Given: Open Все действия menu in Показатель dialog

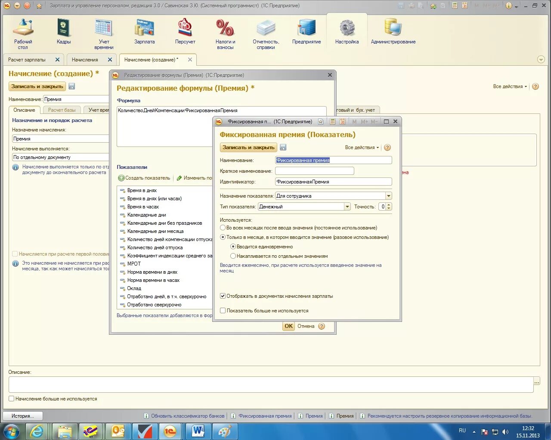Looking at the screenshot, I should coord(362,147).
